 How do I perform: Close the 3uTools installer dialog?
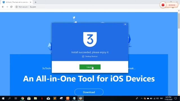tap(125, 24)
